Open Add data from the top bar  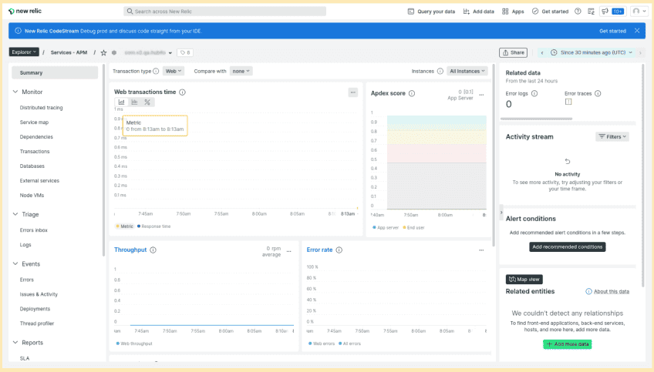coord(478,12)
